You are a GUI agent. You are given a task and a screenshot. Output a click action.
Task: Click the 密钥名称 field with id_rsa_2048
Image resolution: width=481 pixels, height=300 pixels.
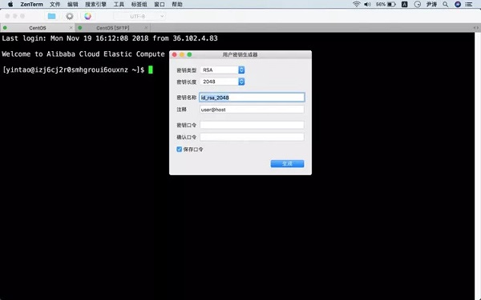point(252,98)
